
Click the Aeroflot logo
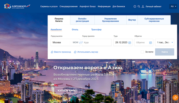coord(17,6)
